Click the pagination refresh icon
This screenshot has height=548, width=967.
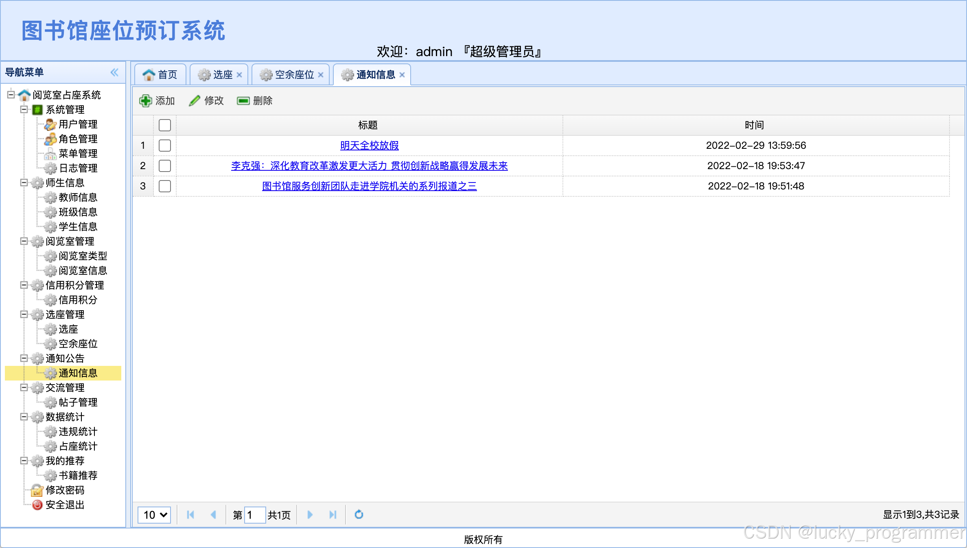(x=359, y=515)
